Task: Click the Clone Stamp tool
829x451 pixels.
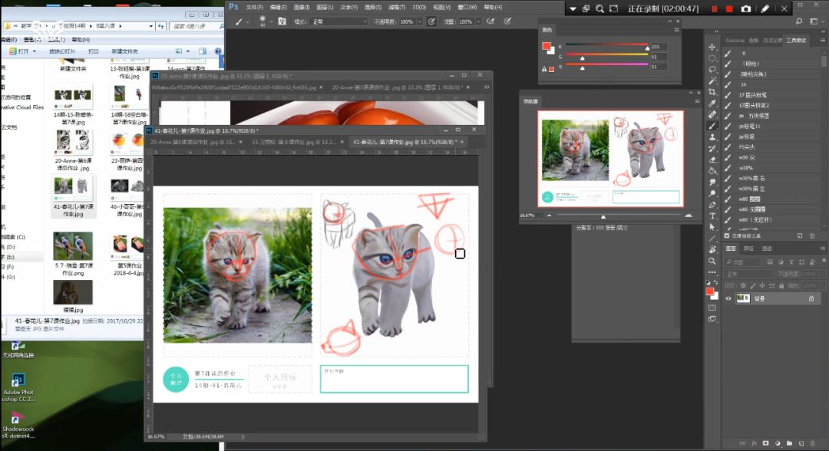Action: 712,137
